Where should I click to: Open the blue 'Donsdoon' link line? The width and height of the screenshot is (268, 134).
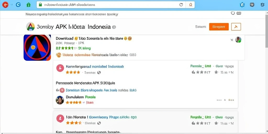101,90
